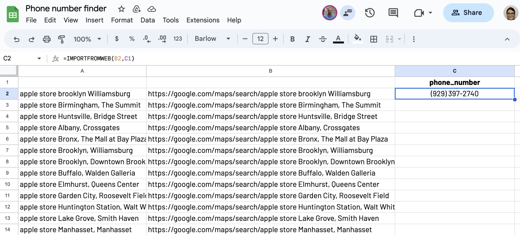Select the paint format tool
Image resolution: width=520 pixels, height=235 pixels.
click(61, 39)
